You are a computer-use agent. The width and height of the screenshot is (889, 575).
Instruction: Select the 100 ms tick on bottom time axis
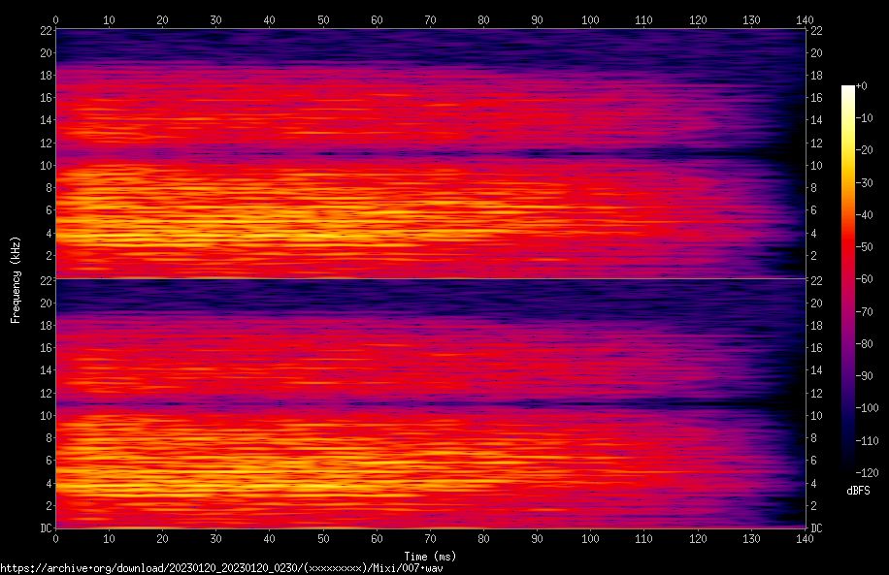[591, 538]
